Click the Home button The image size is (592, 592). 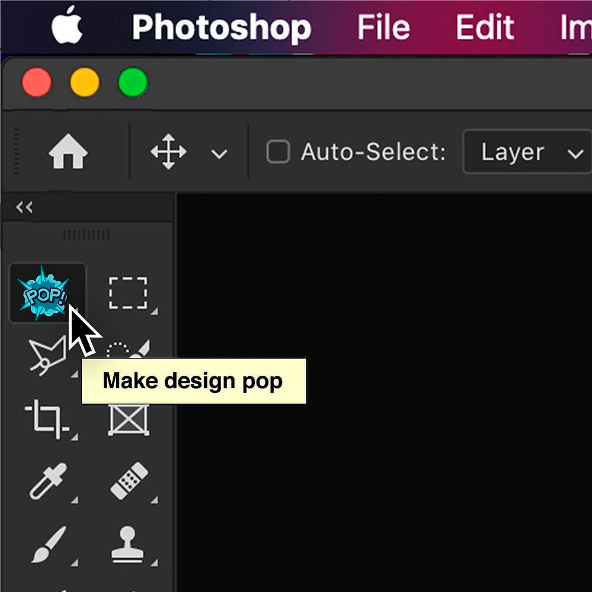coord(69,152)
